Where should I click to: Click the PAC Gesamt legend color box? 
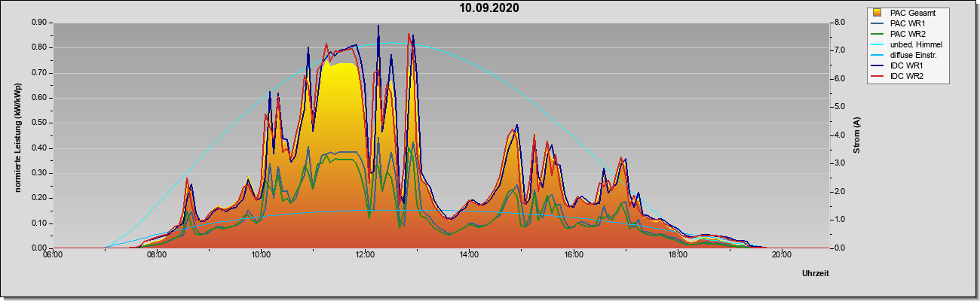tap(878, 13)
